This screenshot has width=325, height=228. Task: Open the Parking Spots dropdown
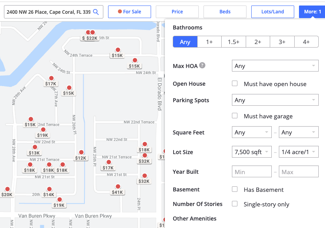point(275,100)
